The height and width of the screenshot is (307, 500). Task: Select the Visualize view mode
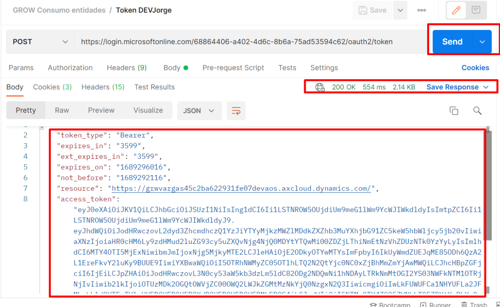148,110
